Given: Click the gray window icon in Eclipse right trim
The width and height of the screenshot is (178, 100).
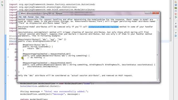Looking at the screenshot, I should pos(176,11).
